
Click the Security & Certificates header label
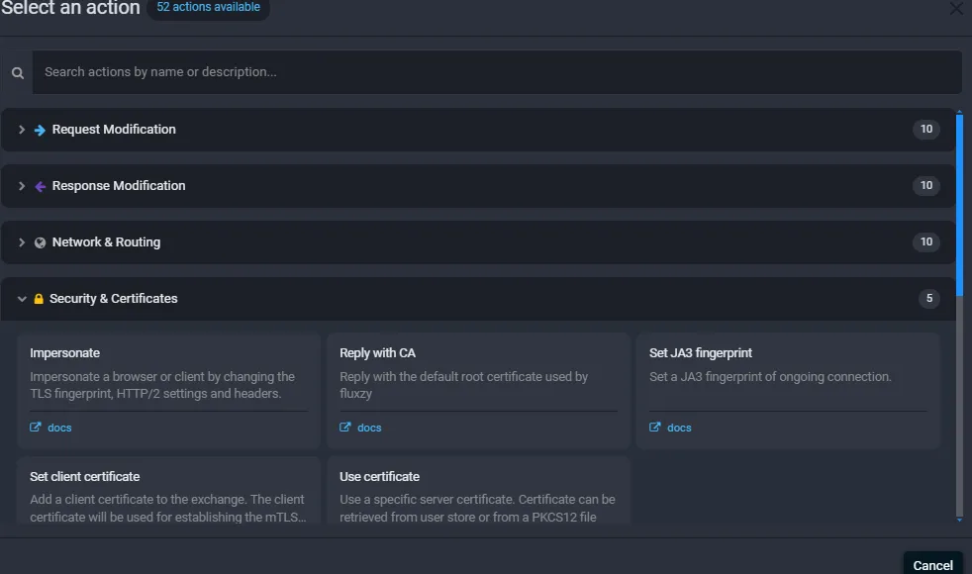pos(114,299)
